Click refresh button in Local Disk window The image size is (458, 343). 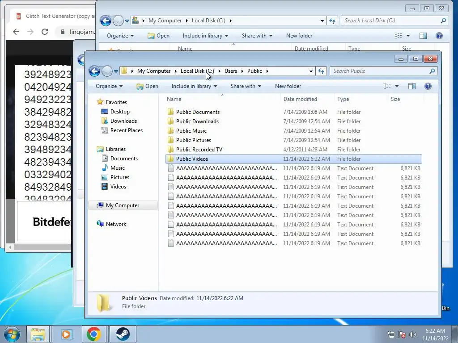pos(332,21)
